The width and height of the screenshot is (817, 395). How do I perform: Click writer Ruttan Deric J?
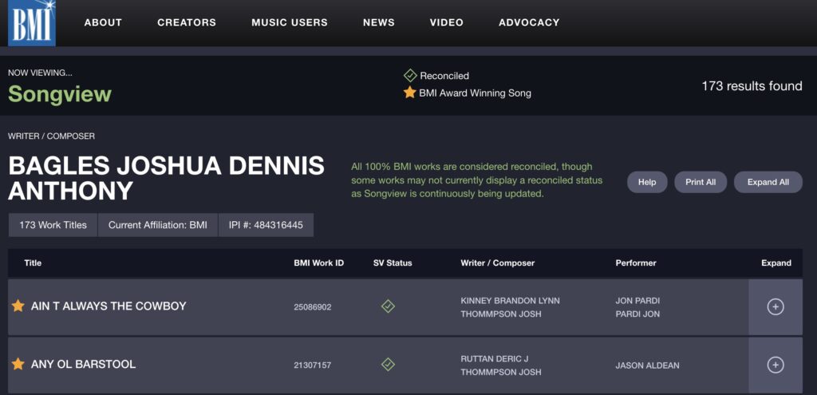[x=495, y=359]
